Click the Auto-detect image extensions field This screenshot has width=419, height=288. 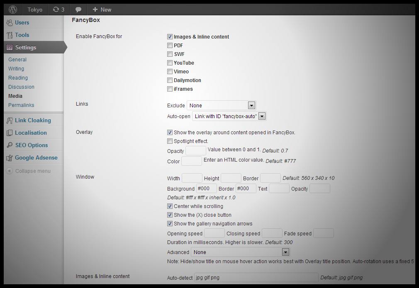pos(256,278)
